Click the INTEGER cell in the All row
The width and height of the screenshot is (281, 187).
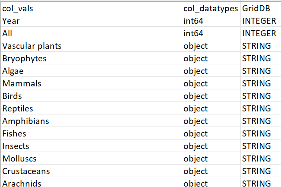point(259,33)
